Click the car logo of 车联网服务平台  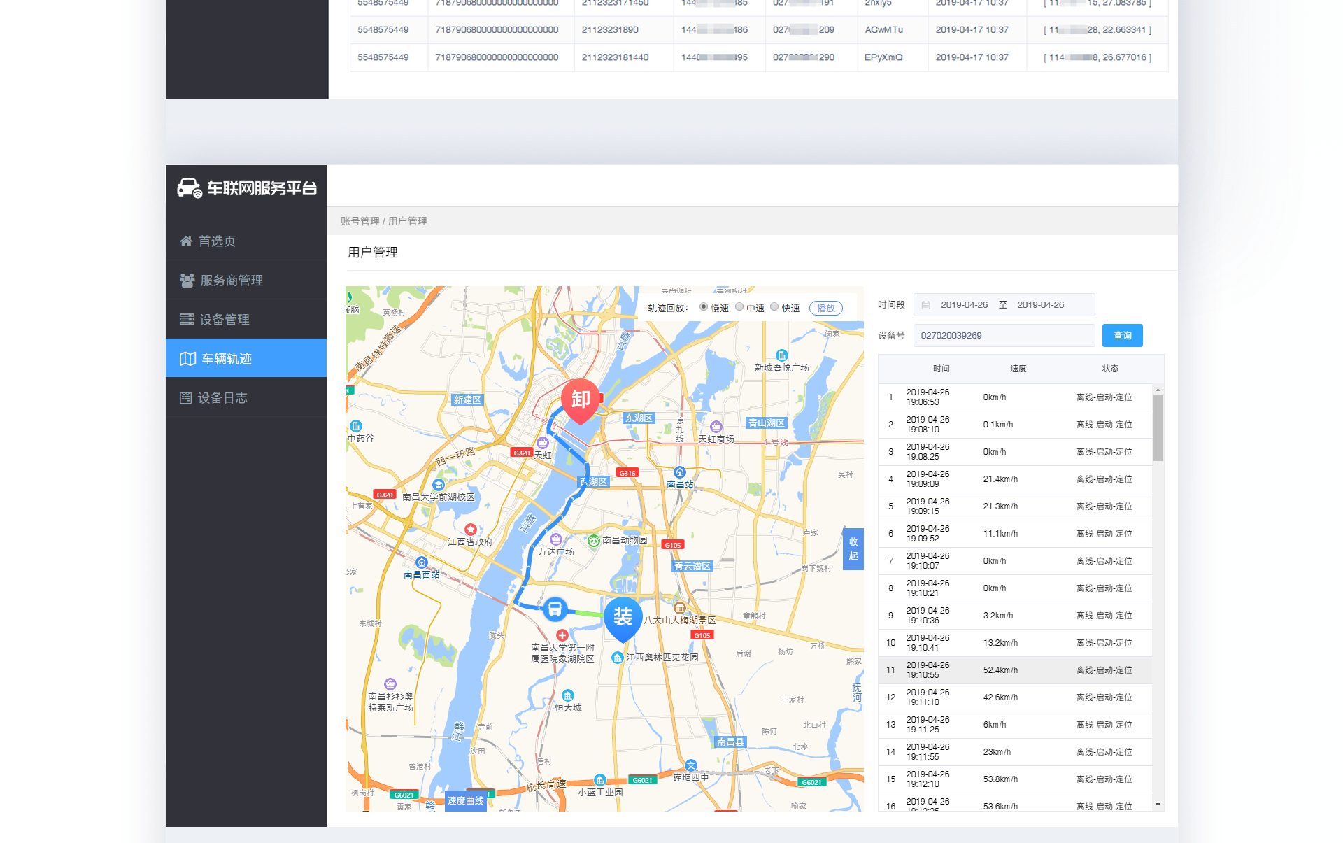(x=190, y=187)
